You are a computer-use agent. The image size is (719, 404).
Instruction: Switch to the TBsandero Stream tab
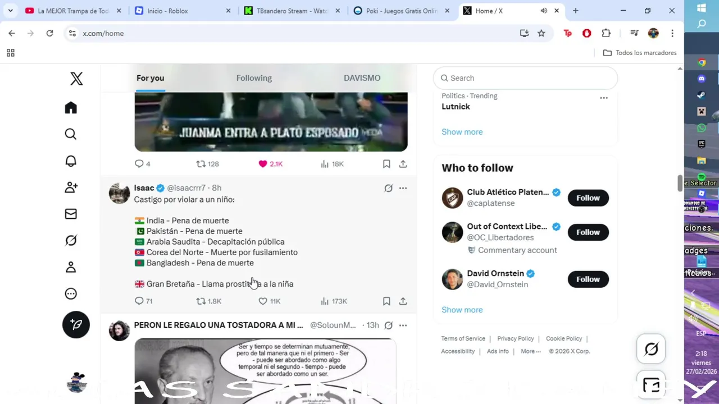pyautogui.click(x=292, y=11)
